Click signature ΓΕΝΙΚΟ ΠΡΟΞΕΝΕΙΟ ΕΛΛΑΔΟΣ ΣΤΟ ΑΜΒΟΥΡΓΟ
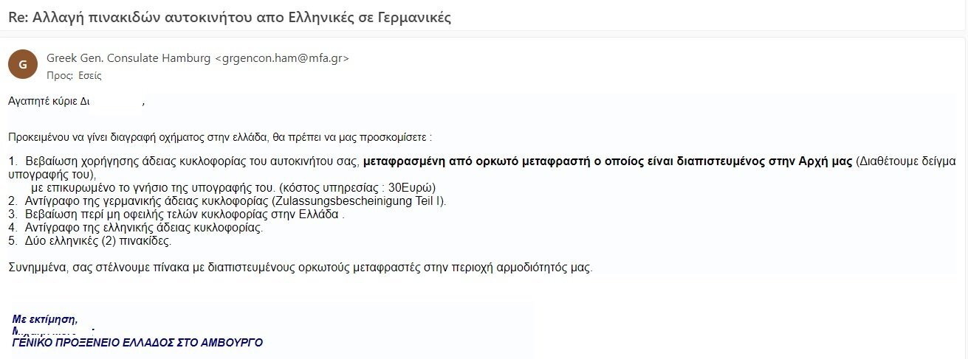The width and height of the screenshot is (968, 359). click(138, 343)
